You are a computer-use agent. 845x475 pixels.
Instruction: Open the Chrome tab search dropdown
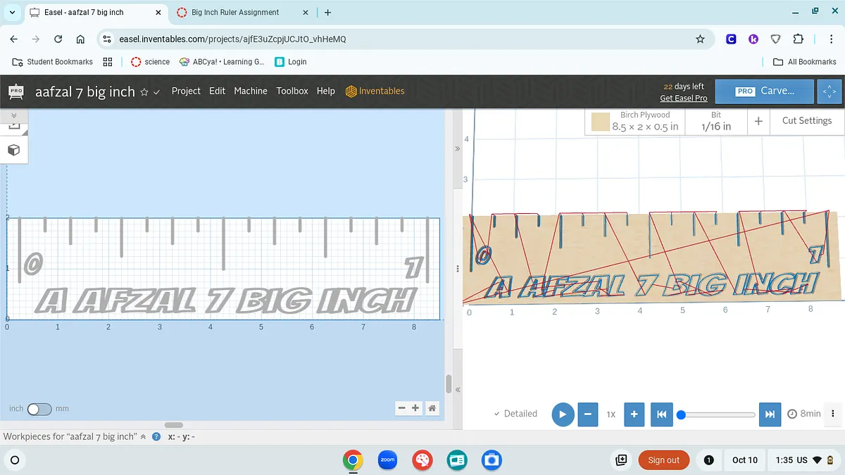point(13,13)
